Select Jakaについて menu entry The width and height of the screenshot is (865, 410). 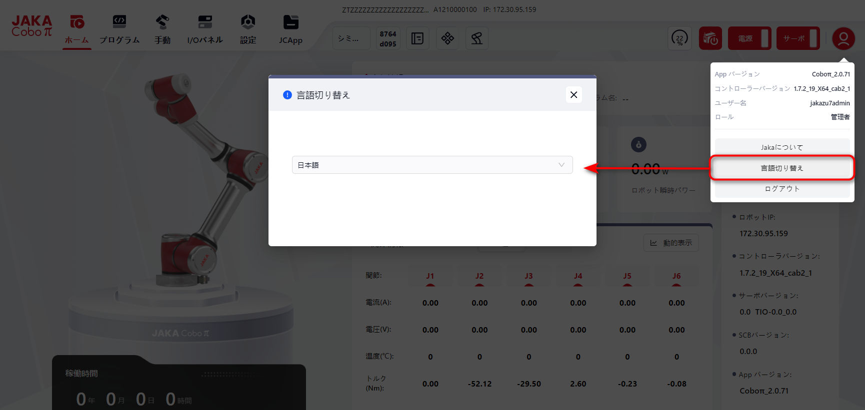click(782, 147)
